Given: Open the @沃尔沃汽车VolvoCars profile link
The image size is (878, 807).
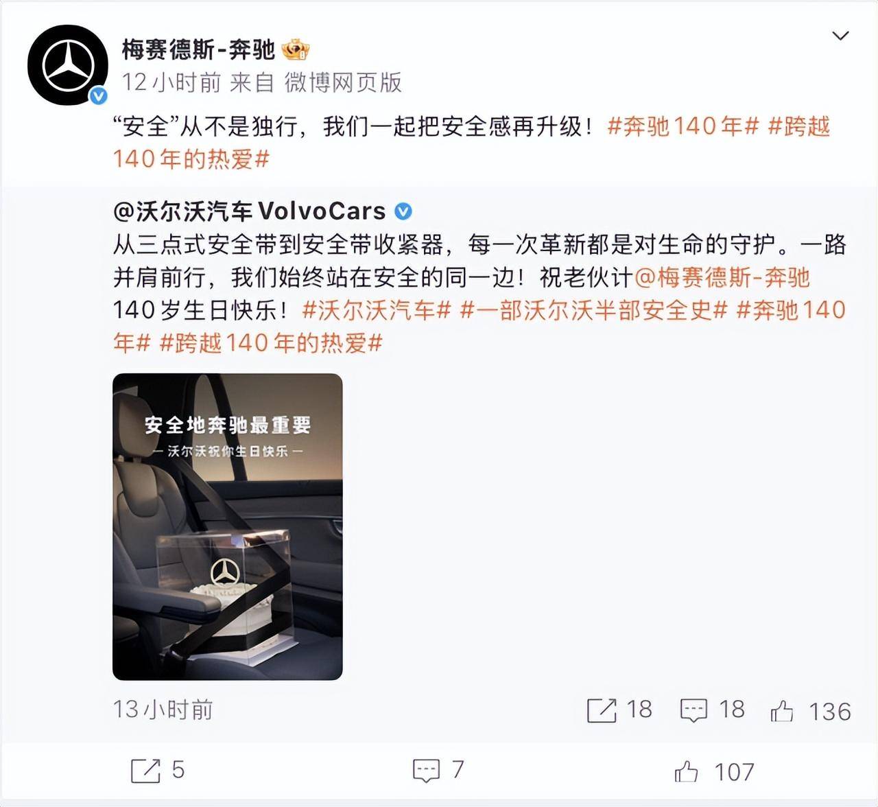Looking at the screenshot, I should [250, 211].
